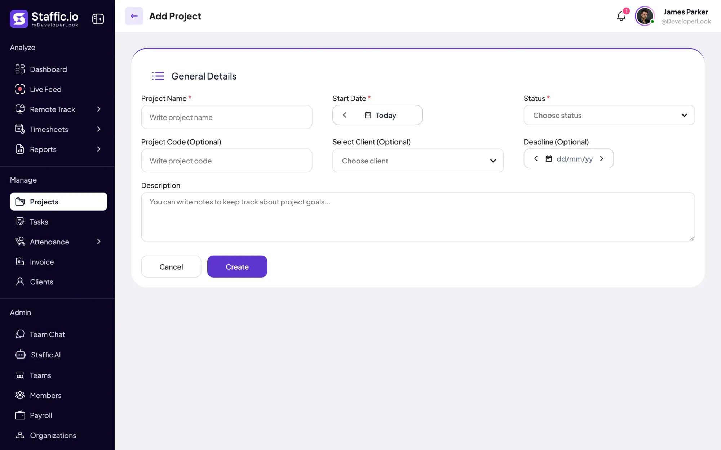Click the General Details list icon
This screenshot has height=450, width=721.
158,76
